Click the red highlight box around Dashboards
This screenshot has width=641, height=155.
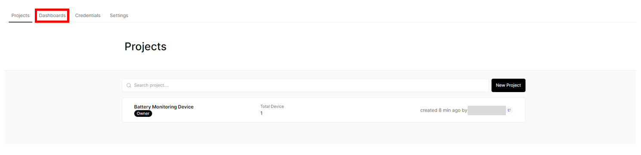[52, 15]
